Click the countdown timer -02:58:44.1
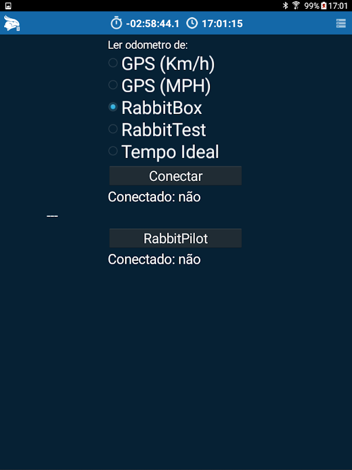 [x=152, y=23]
